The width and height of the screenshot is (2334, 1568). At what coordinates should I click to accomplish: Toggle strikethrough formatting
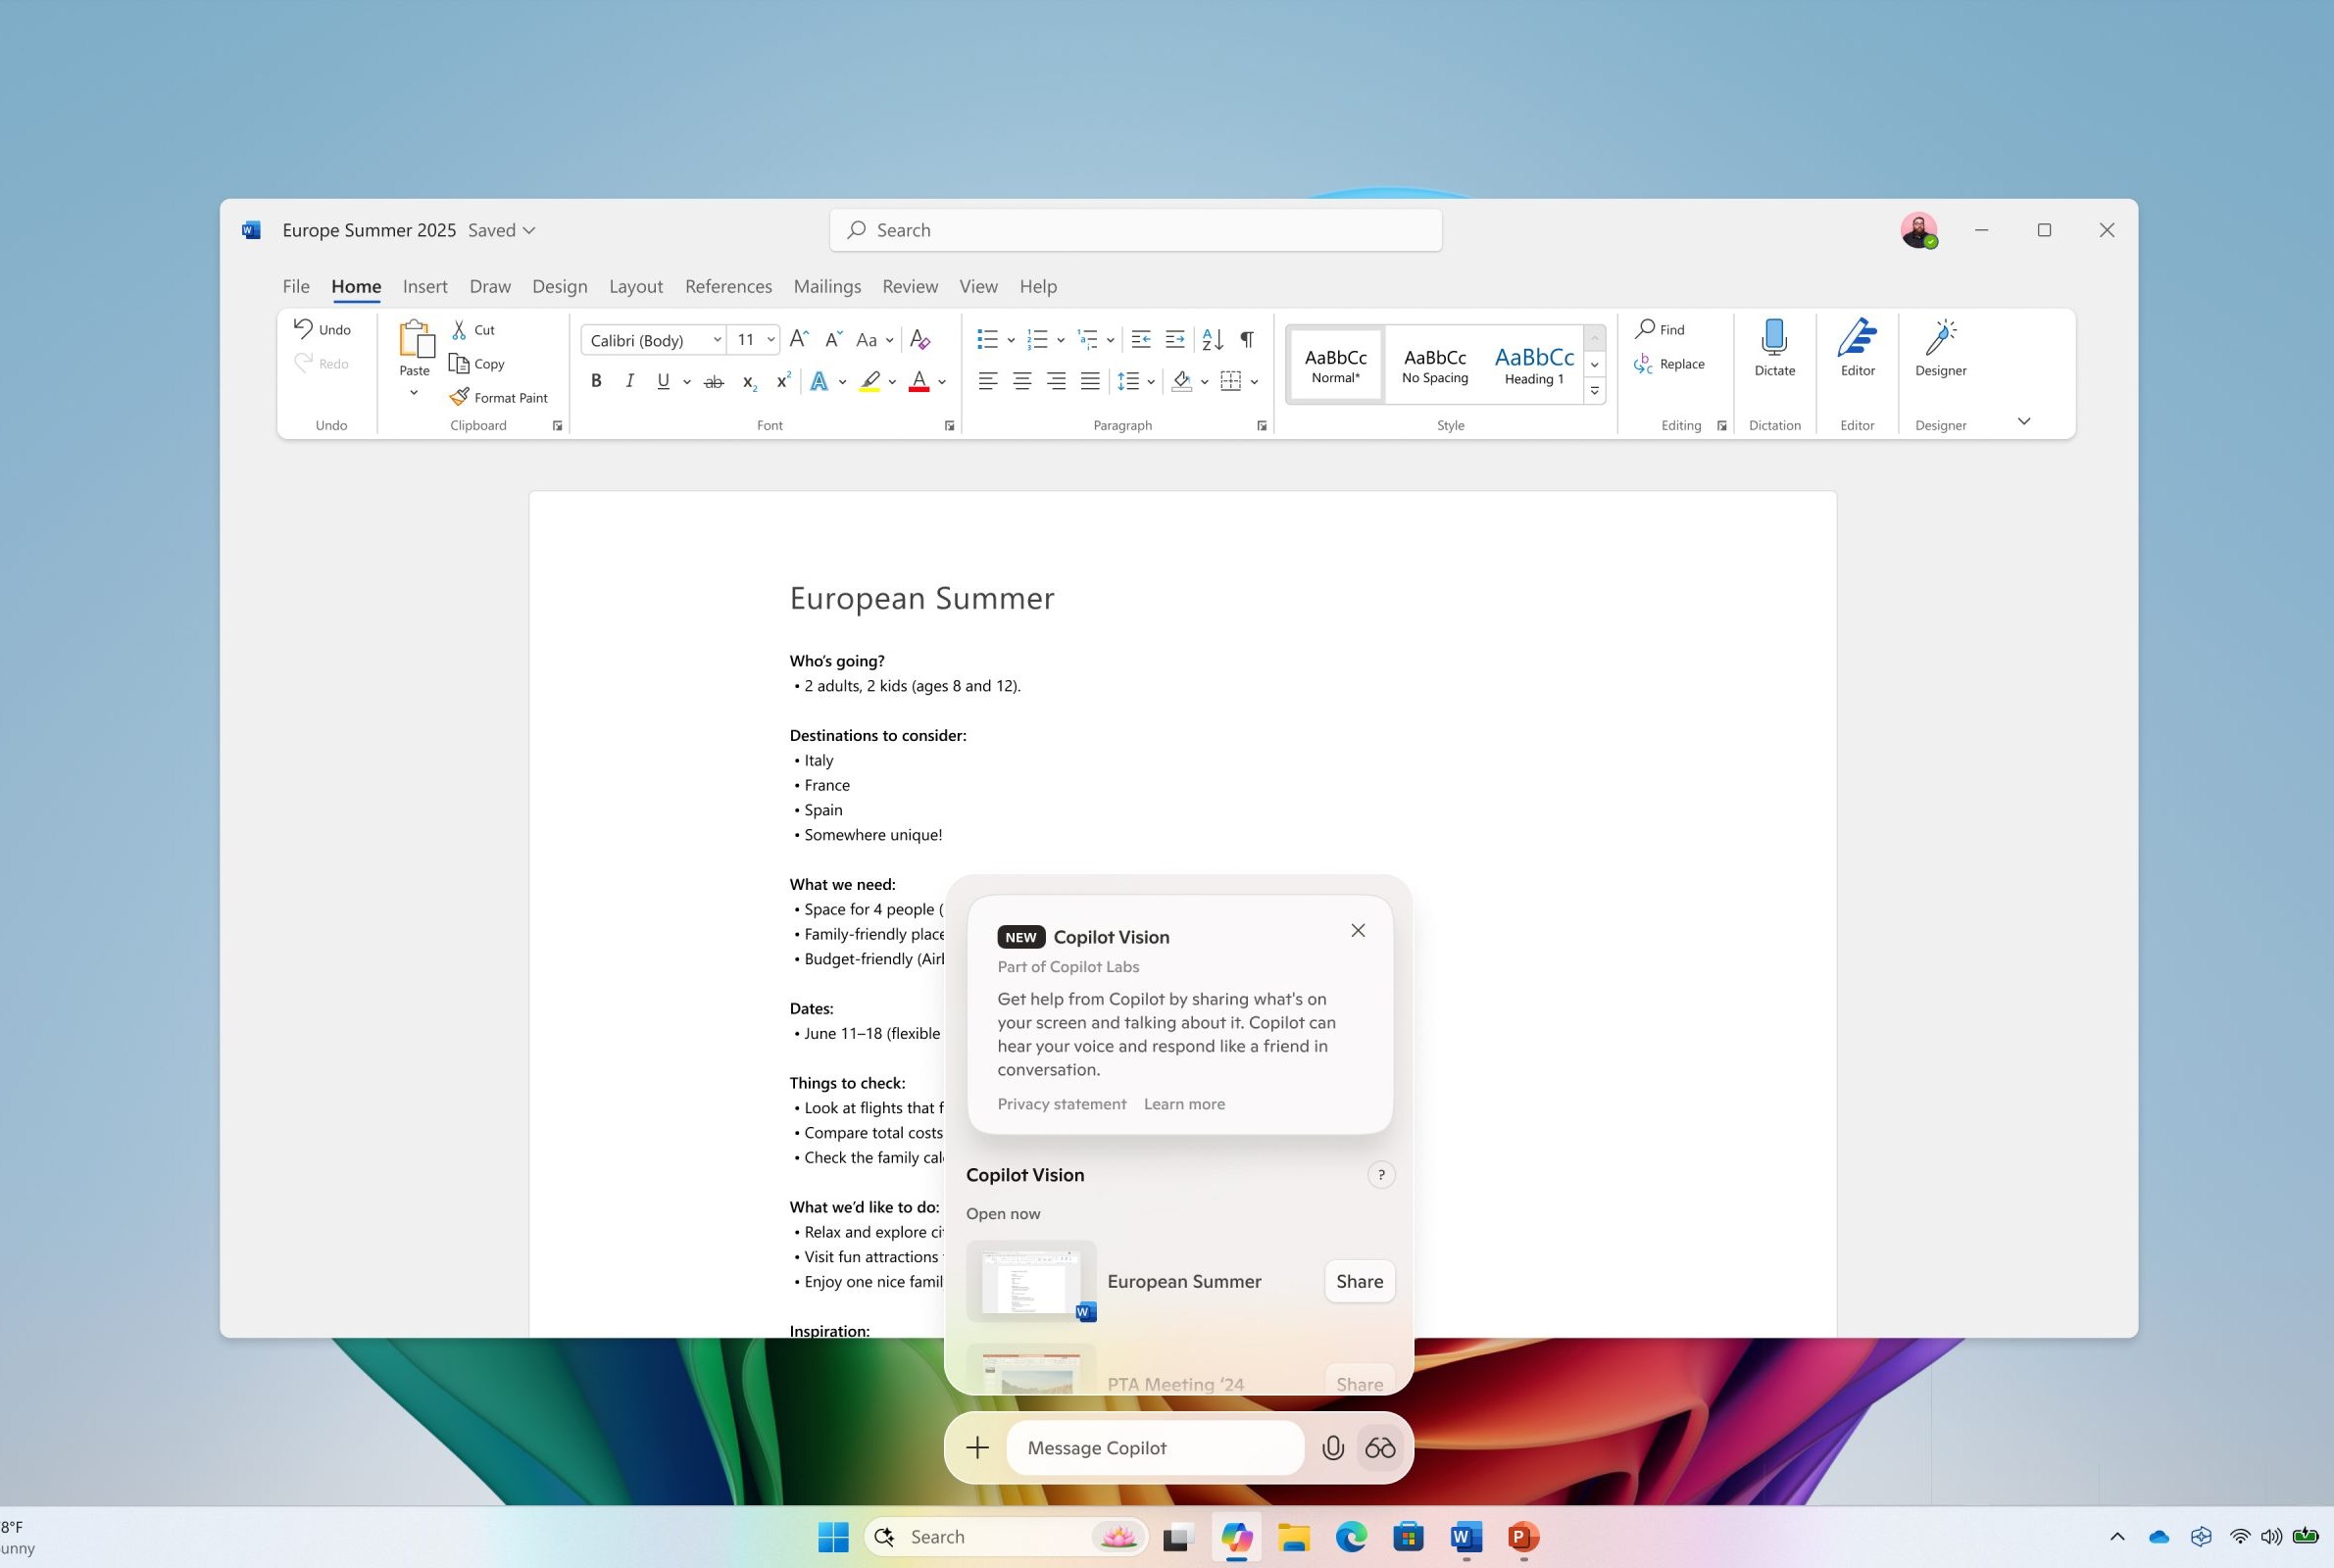pos(713,381)
